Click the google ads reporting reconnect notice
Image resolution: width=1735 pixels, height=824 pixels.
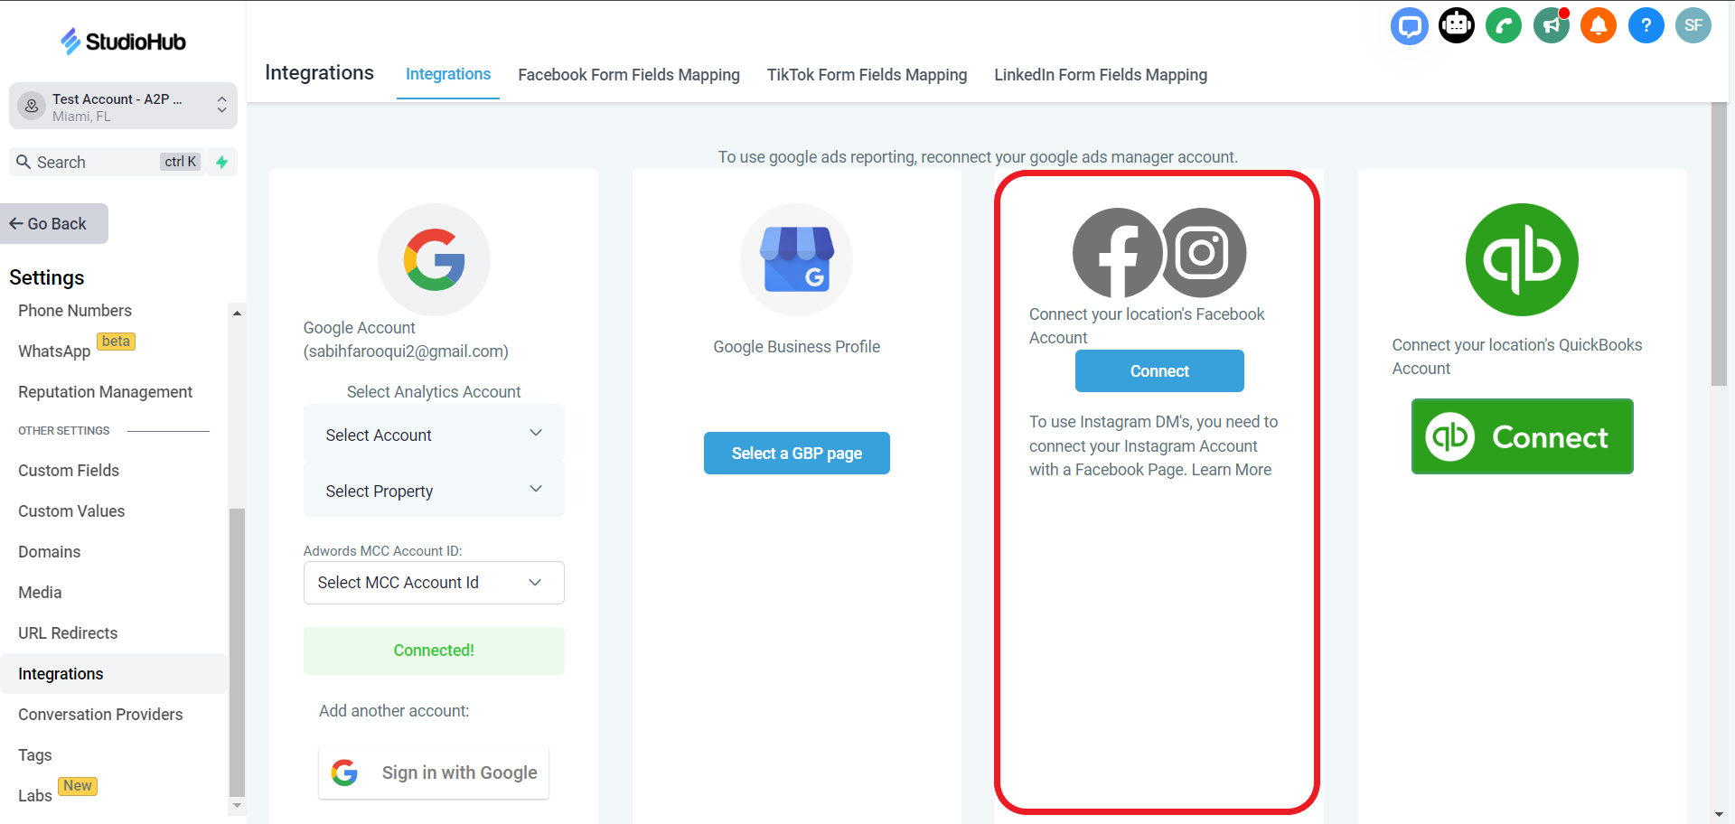(x=978, y=157)
